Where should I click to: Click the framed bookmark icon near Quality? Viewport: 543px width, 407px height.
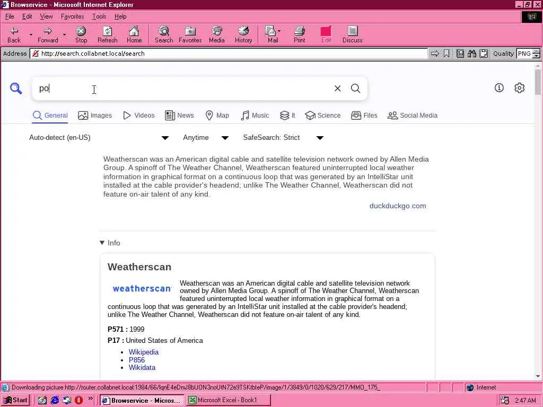pyautogui.click(x=460, y=54)
